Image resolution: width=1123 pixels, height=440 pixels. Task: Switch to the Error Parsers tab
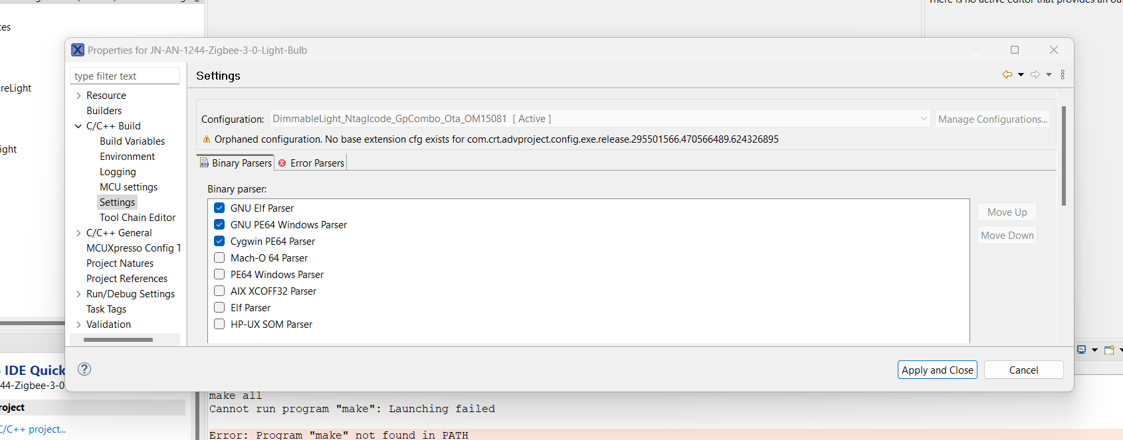pos(317,163)
